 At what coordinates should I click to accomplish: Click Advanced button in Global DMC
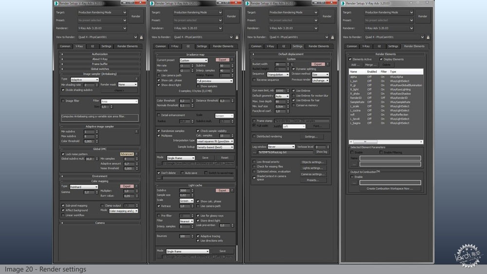tap(127, 154)
